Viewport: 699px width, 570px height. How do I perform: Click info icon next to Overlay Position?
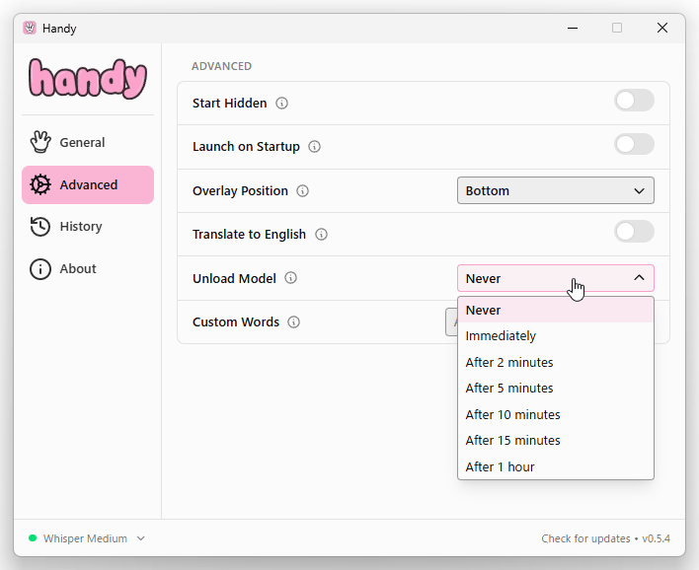coord(303,191)
